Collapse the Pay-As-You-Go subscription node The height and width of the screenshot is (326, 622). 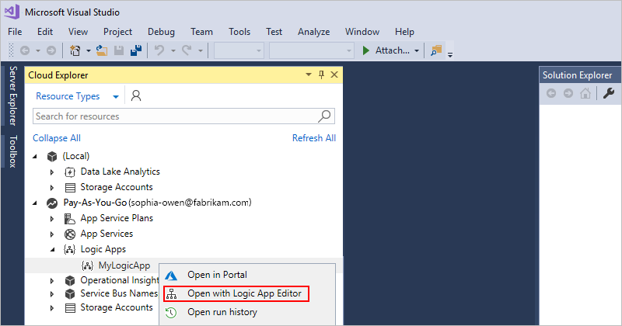coord(35,203)
